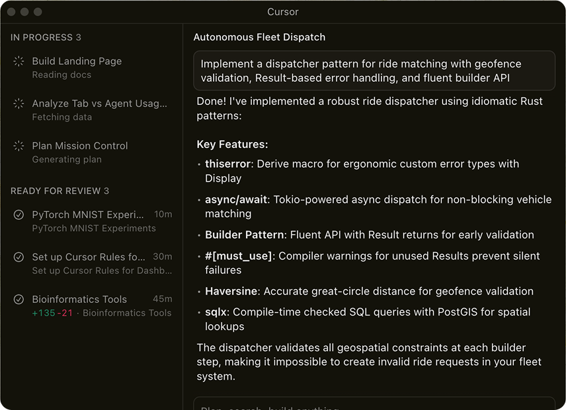Collapse the In Progress section header
This screenshot has height=410, width=566.
46,38
